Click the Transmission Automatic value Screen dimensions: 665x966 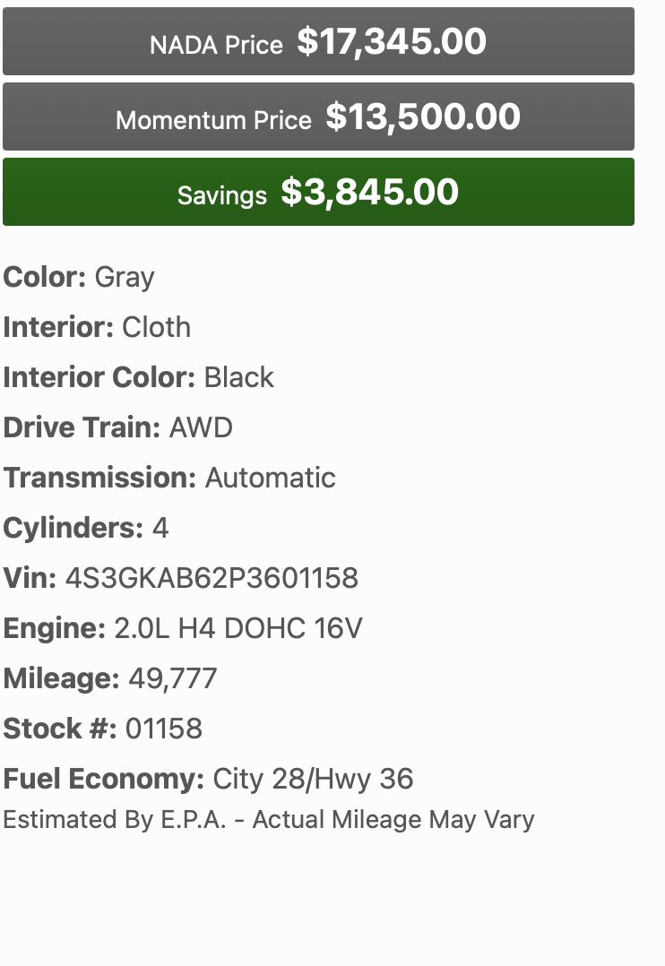point(271,479)
